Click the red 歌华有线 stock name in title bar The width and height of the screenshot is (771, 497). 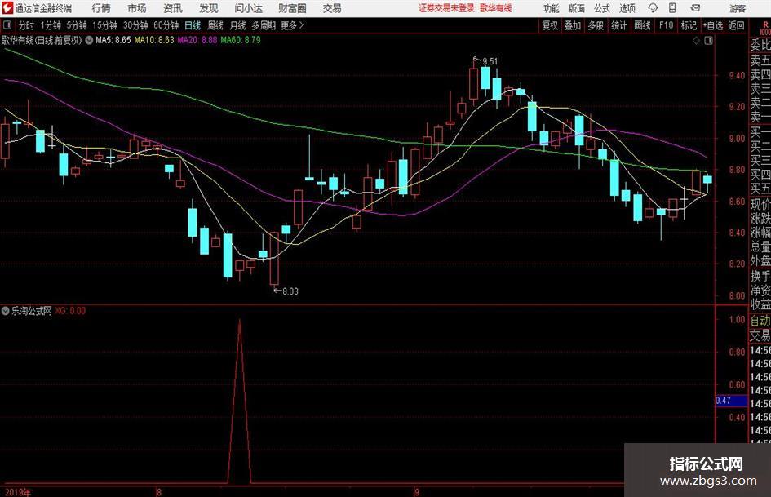(x=496, y=8)
